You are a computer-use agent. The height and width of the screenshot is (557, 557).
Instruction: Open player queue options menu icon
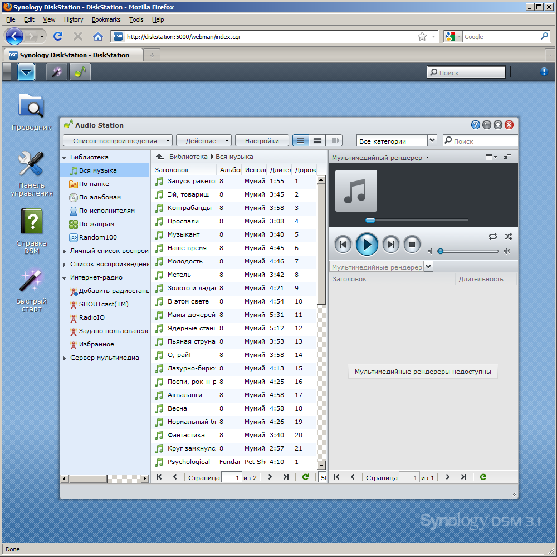(x=491, y=157)
